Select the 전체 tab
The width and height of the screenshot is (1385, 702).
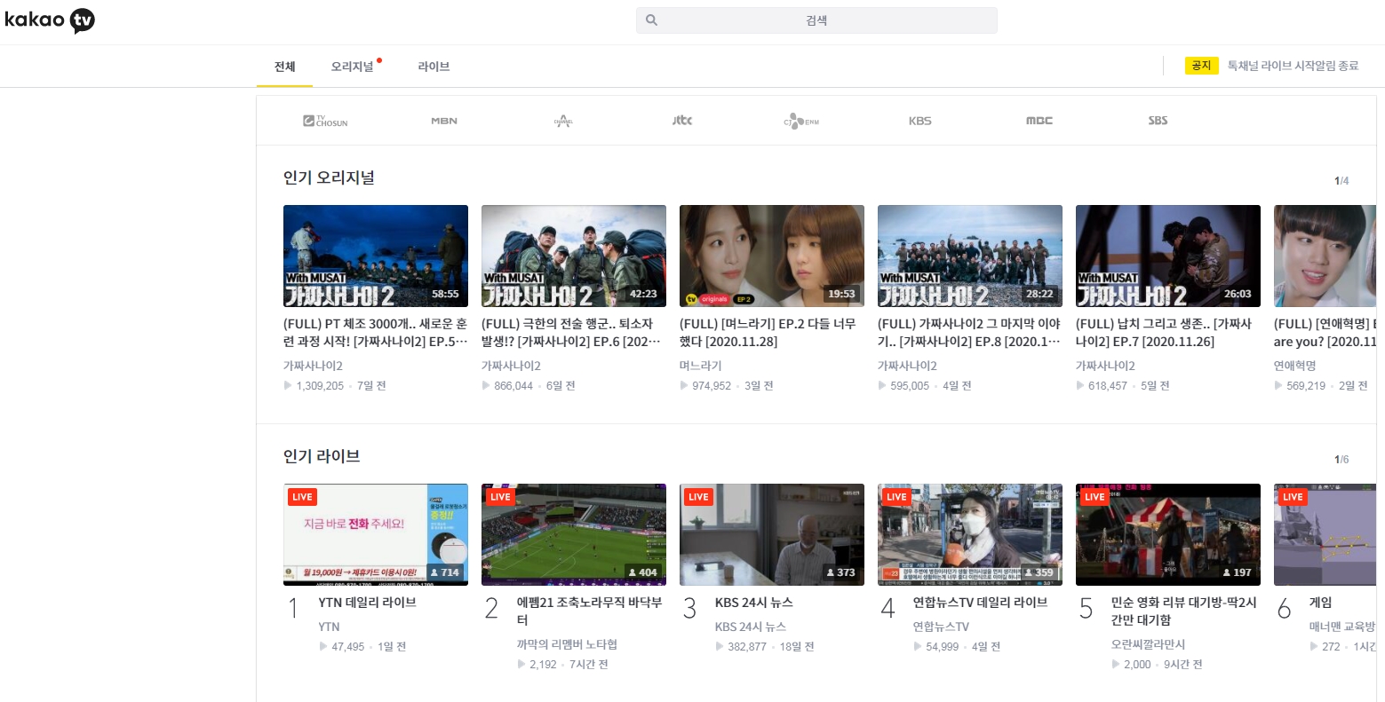[284, 67]
